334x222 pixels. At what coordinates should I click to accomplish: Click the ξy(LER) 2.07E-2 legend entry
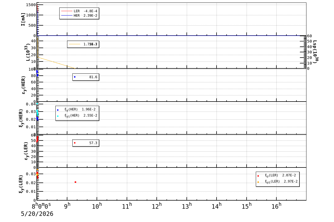tap(277, 176)
